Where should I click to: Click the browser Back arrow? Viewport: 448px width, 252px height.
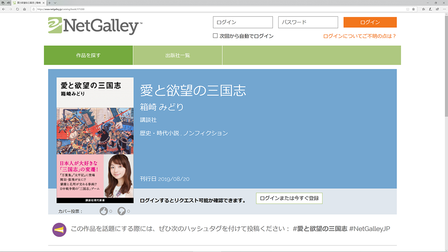[3, 9]
